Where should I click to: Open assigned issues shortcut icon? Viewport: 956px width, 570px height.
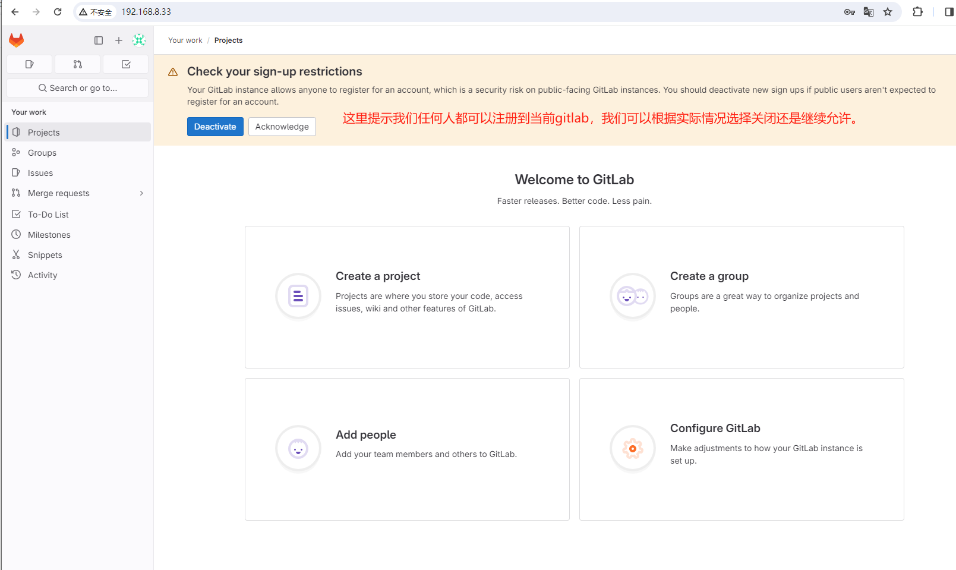point(30,64)
